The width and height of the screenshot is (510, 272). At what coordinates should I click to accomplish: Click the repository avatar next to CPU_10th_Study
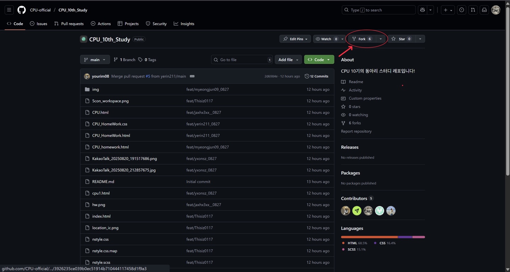pos(84,39)
